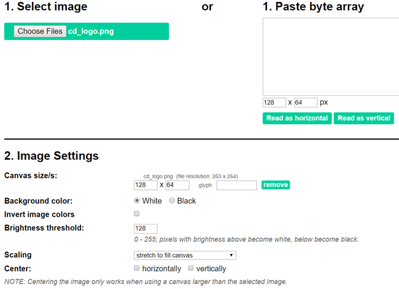Focus the byte array width field above Read as horizontal
Viewport: 399px width, 289px height.
[x=274, y=103]
